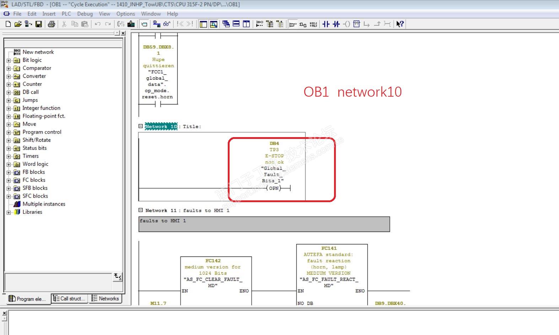The height and width of the screenshot is (335, 559).
Task: Jump to the next error icon
Action: (190, 24)
